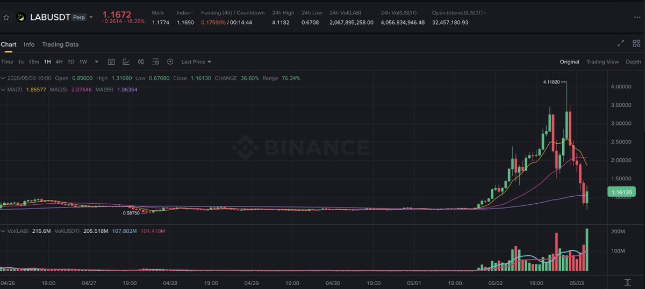Screen dimensions: 645x289
Task: Click the tallest green volume bar
Action: click(587, 250)
